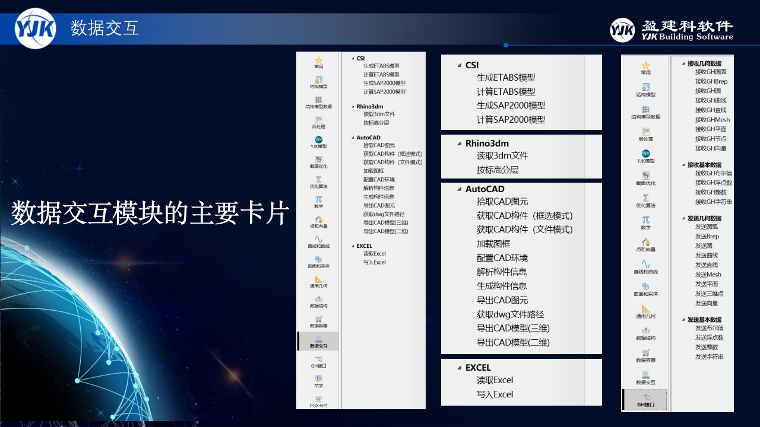Open 通用几何 icon in the GH接口-highlighted sidebar
The width and height of the screenshot is (760, 427).
click(646, 308)
